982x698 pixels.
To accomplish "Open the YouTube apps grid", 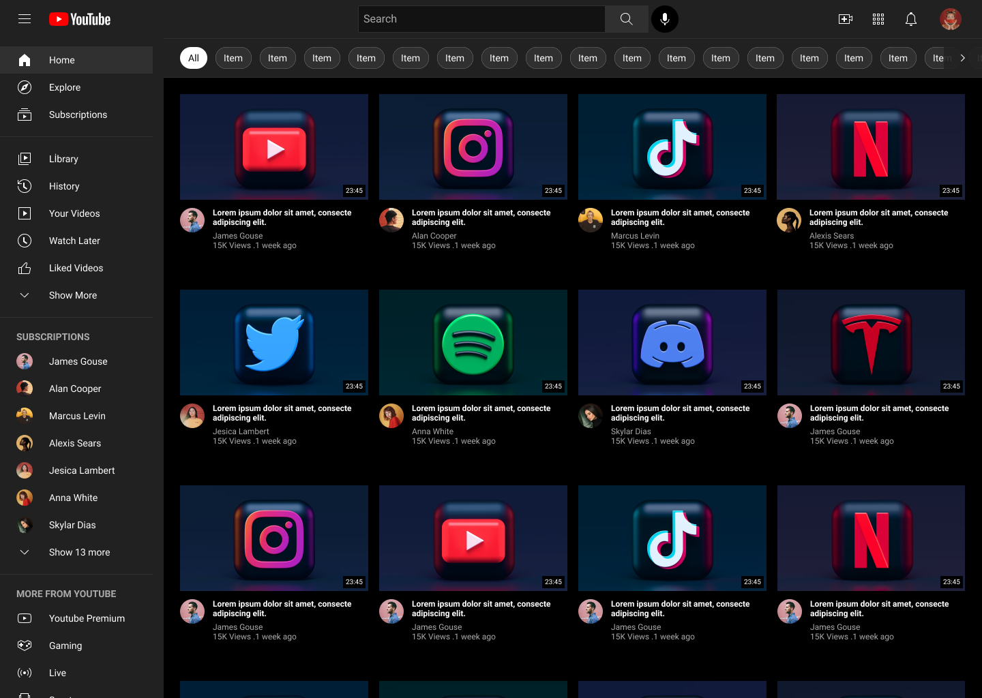I will [x=878, y=19].
